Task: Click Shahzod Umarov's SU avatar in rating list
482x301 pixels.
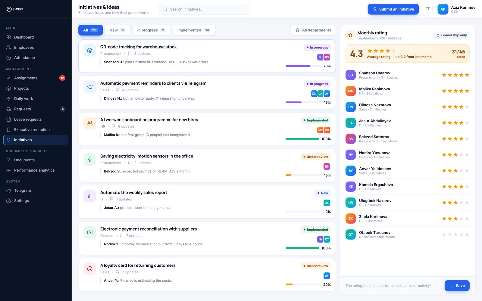Action: (x=351, y=75)
